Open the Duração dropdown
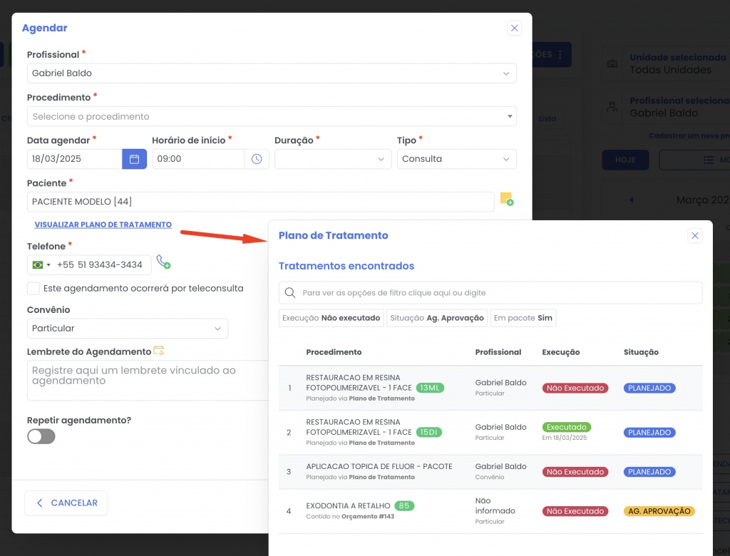This screenshot has height=556, width=730. pyautogui.click(x=333, y=159)
